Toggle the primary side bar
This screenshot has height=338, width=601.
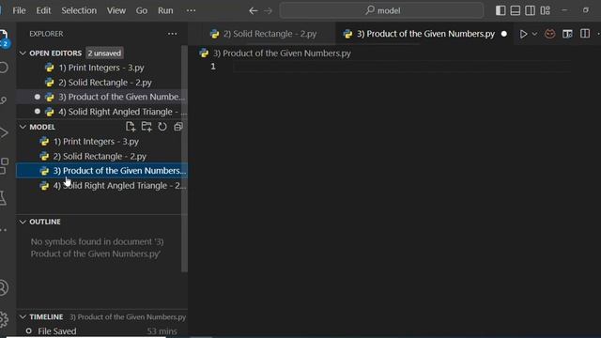pos(501,10)
